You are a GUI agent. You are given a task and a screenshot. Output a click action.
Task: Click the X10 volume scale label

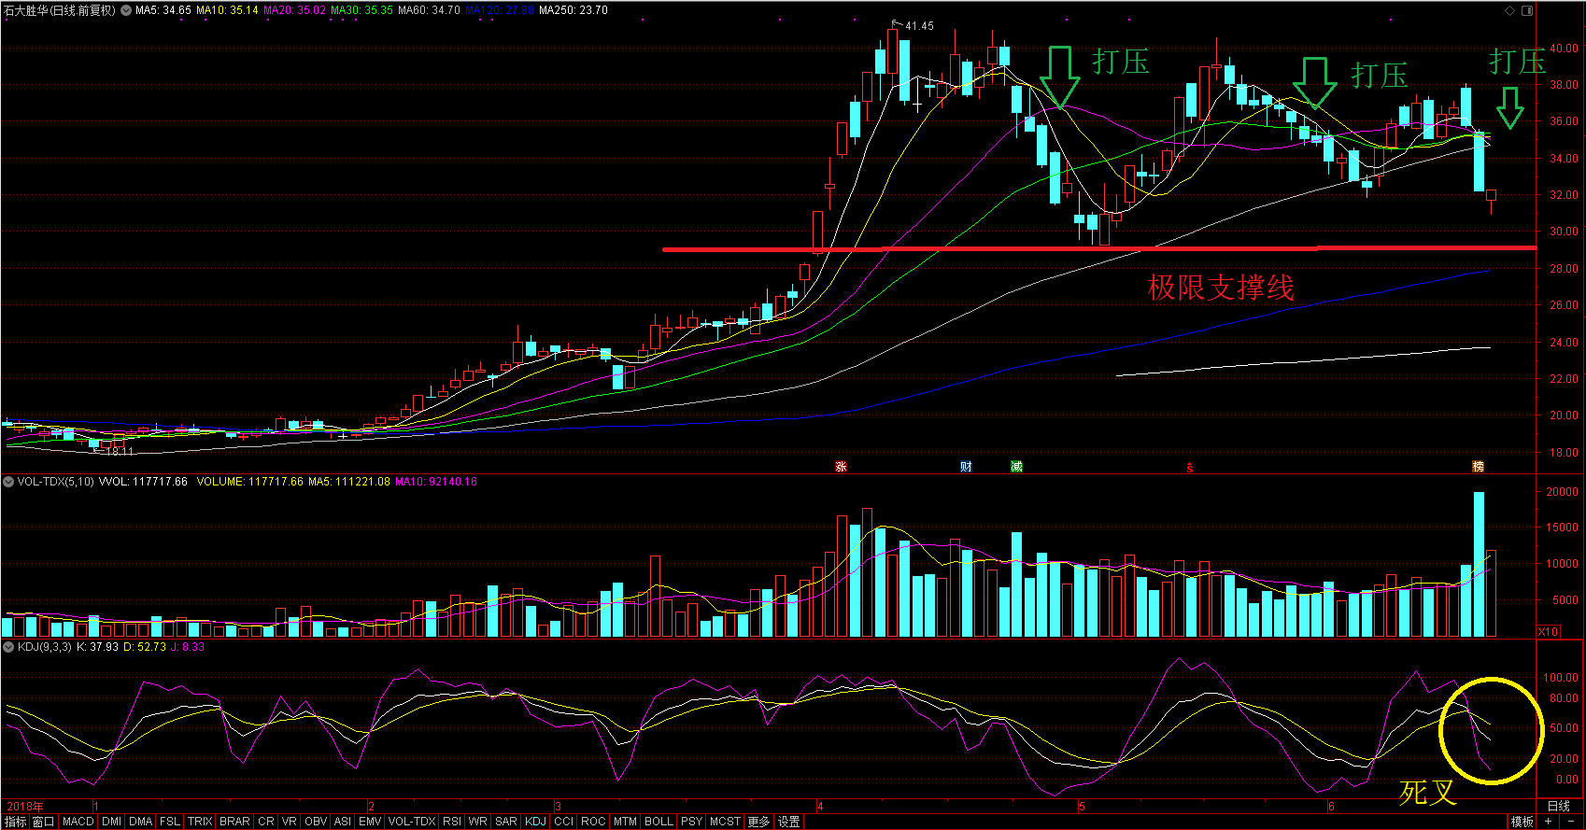1548,632
